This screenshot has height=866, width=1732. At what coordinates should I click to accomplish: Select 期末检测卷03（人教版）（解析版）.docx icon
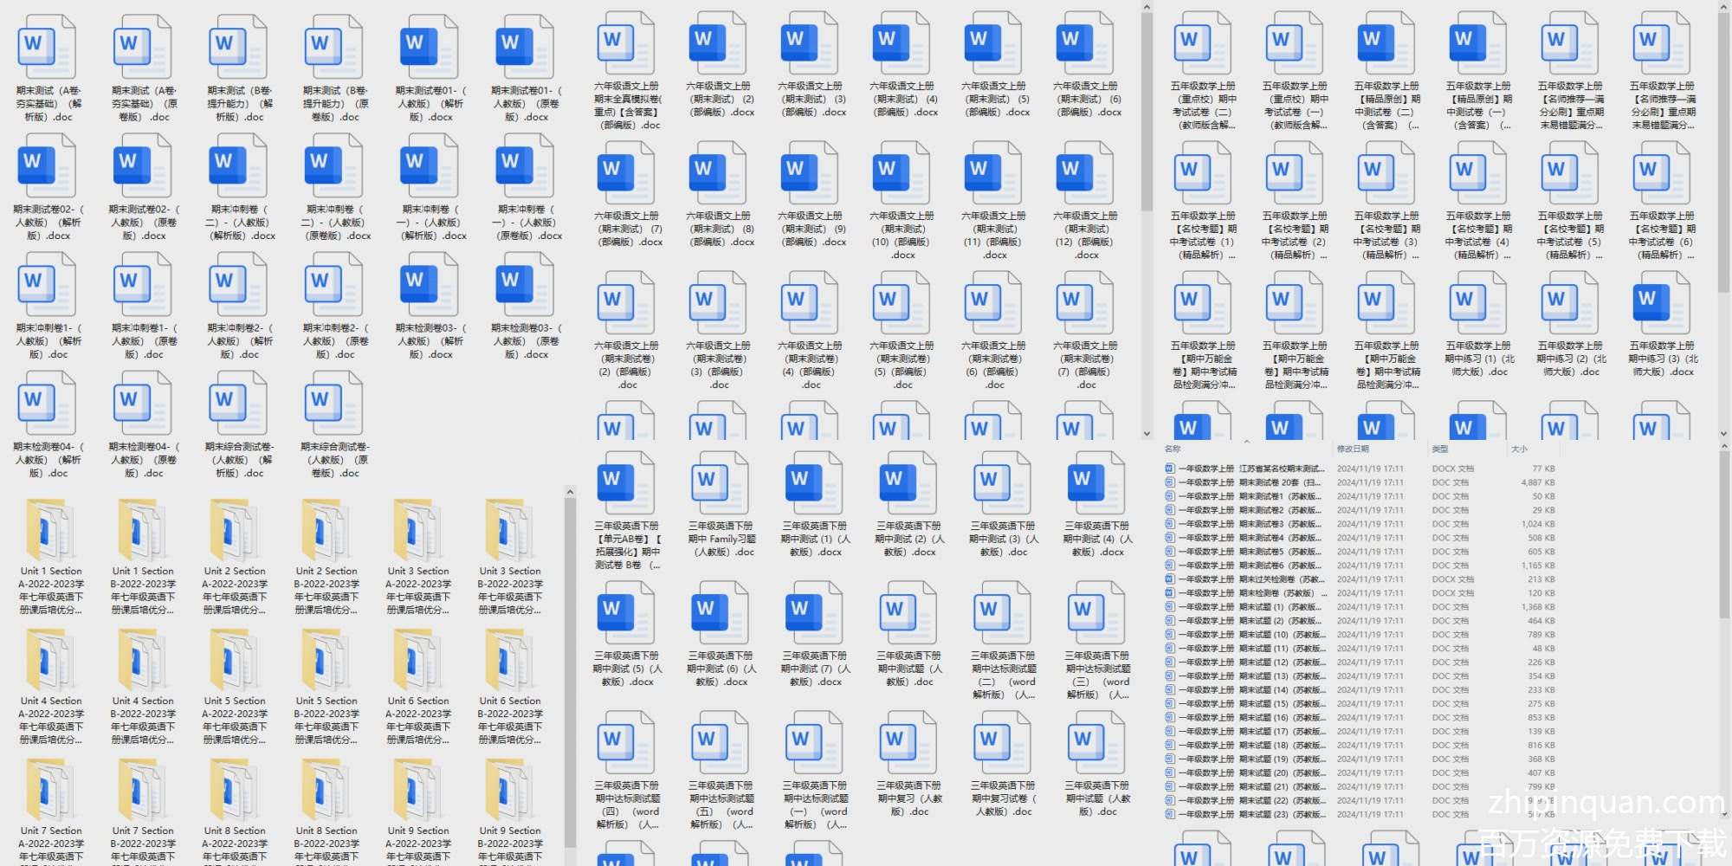(x=430, y=285)
